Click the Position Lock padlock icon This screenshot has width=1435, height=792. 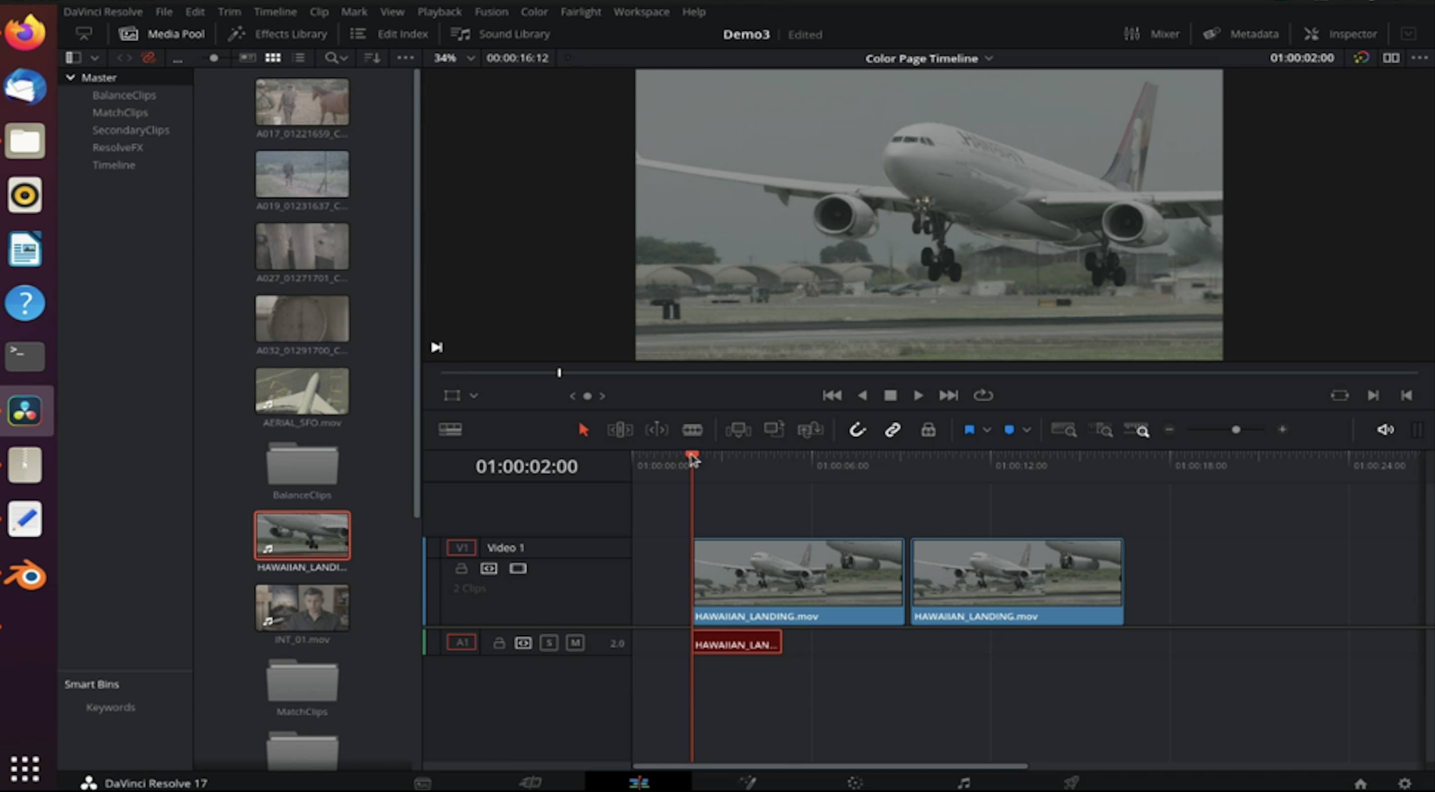point(928,429)
